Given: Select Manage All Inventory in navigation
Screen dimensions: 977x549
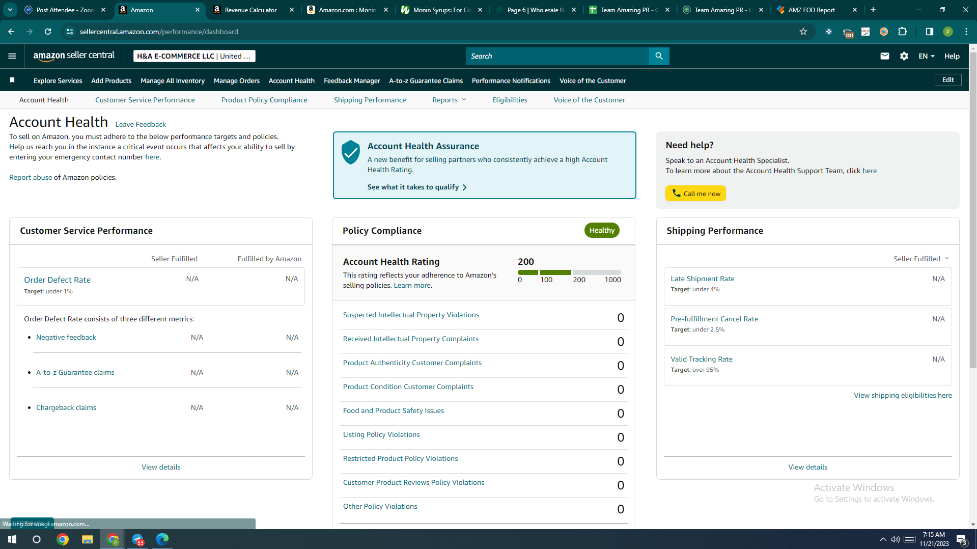Looking at the screenshot, I should (173, 80).
